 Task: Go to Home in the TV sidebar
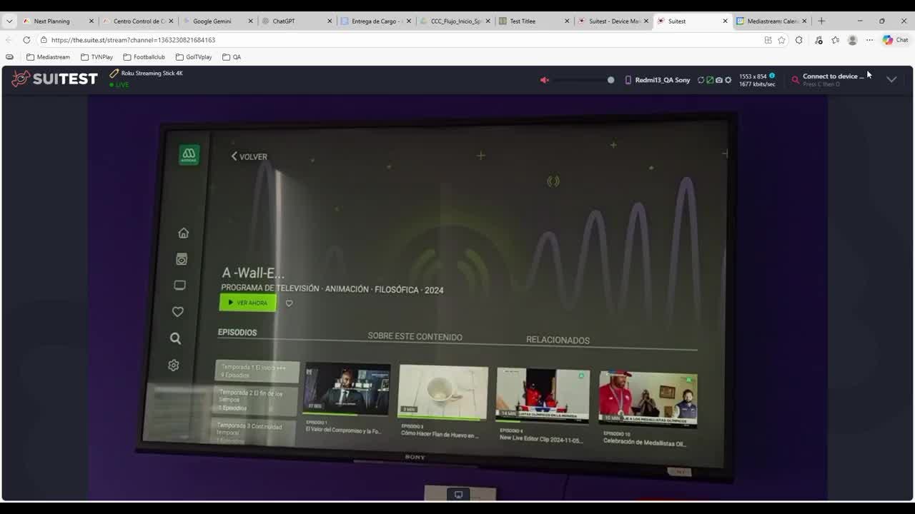pos(184,233)
